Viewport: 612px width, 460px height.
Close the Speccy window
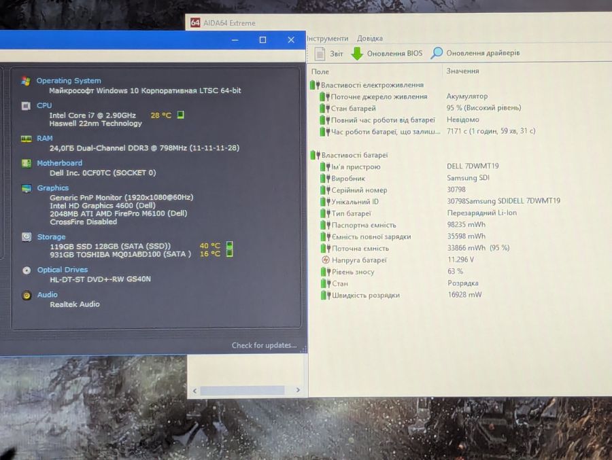coord(291,40)
